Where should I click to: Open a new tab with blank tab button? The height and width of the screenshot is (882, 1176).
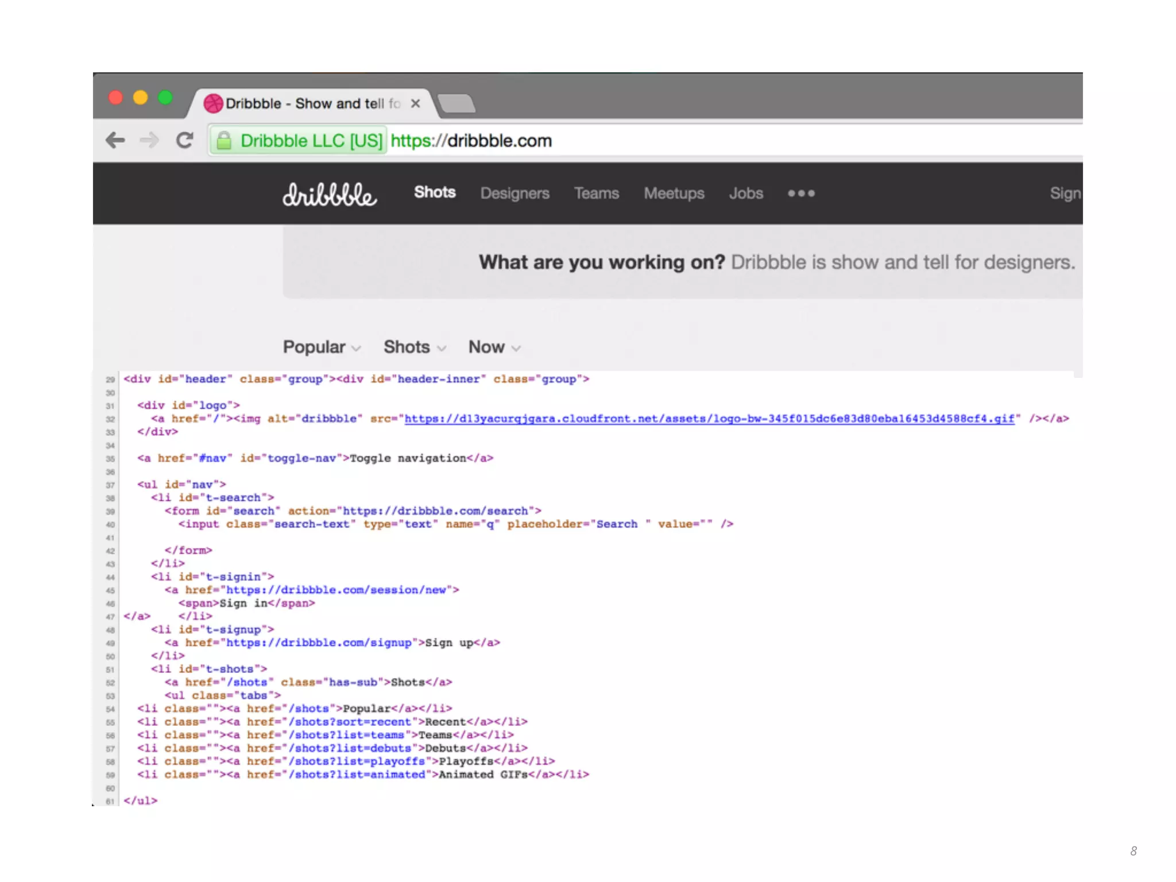(x=457, y=104)
